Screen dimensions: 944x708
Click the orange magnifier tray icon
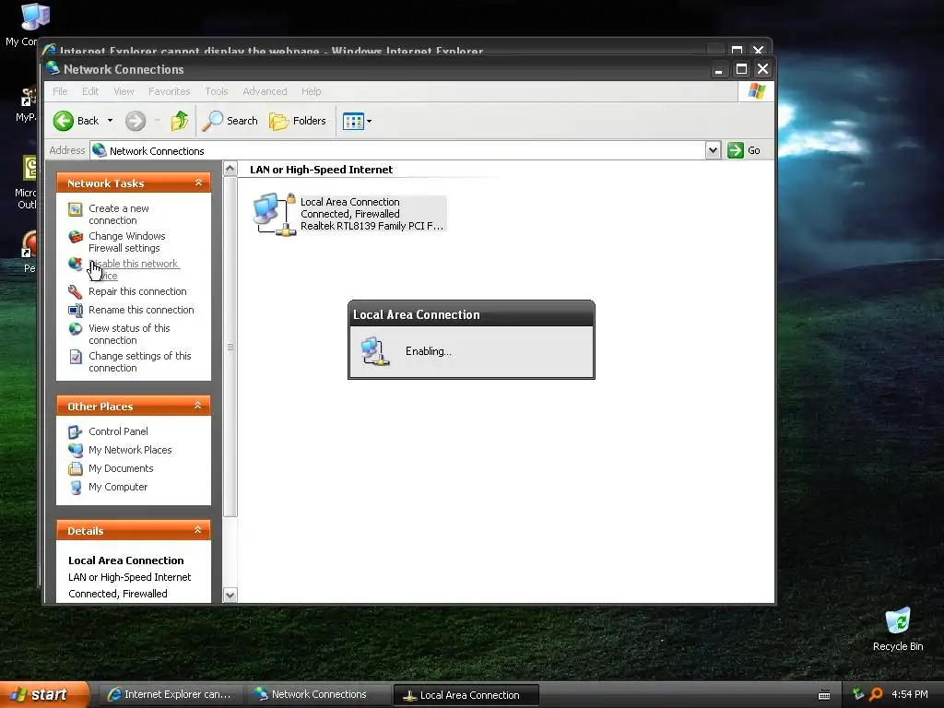[x=876, y=694]
